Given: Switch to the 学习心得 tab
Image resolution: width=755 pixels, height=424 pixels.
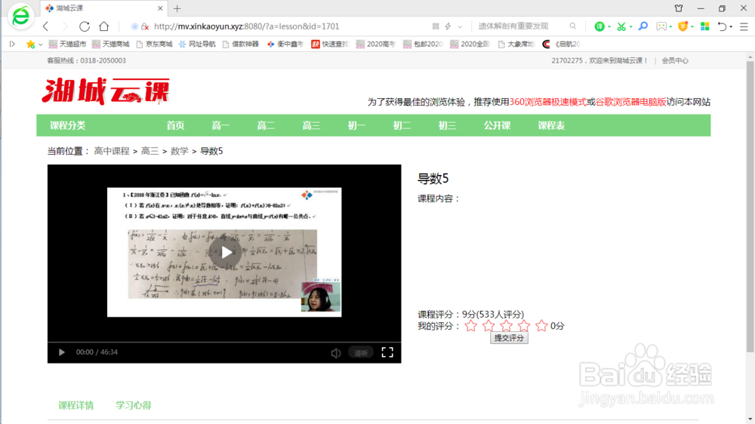Looking at the screenshot, I should click(134, 405).
